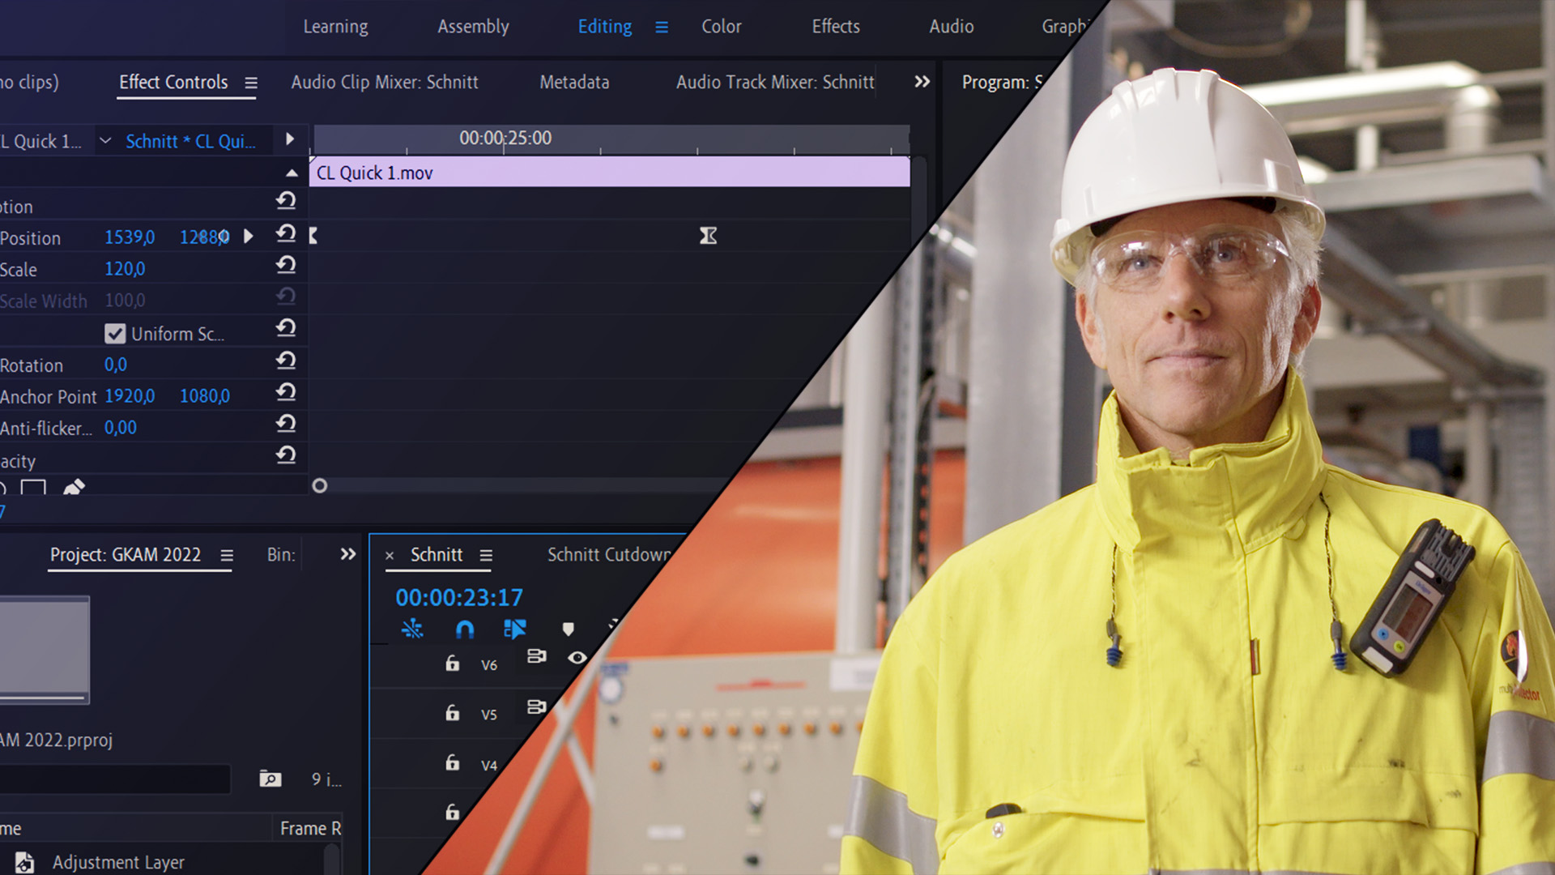
Task: Open the Metadata panel tab
Action: click(x=574, y=82)
